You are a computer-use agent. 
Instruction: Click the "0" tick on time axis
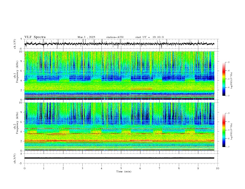[24, 168]
